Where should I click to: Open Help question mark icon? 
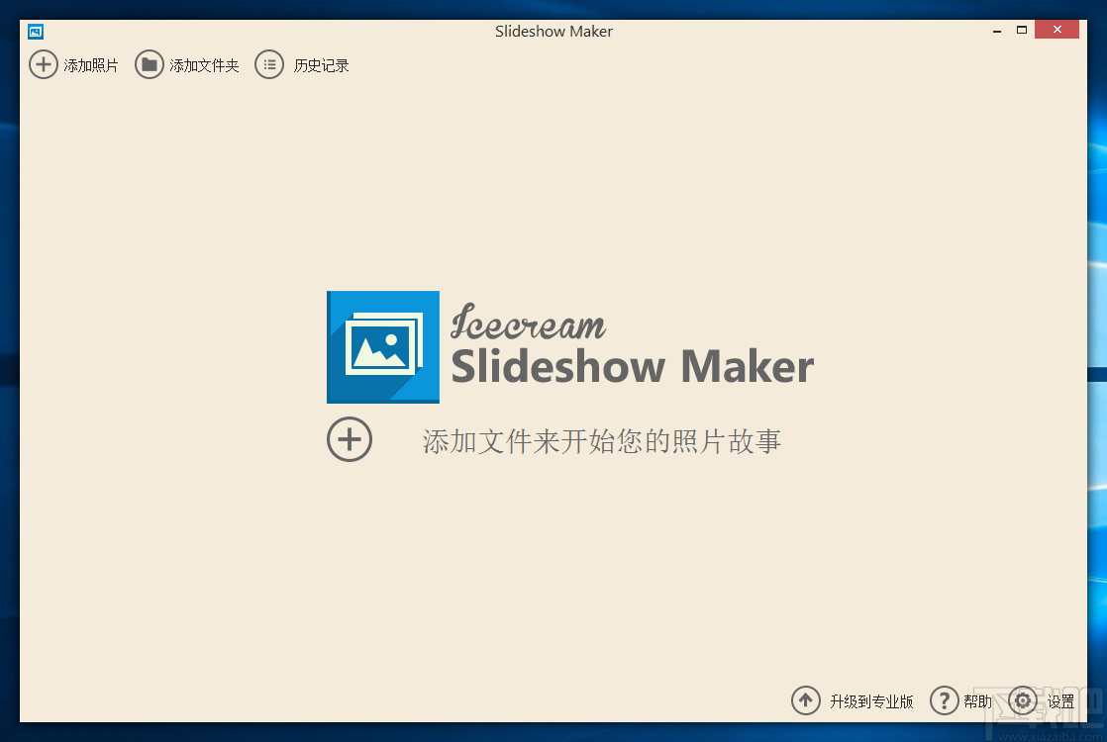click(944, 700)
